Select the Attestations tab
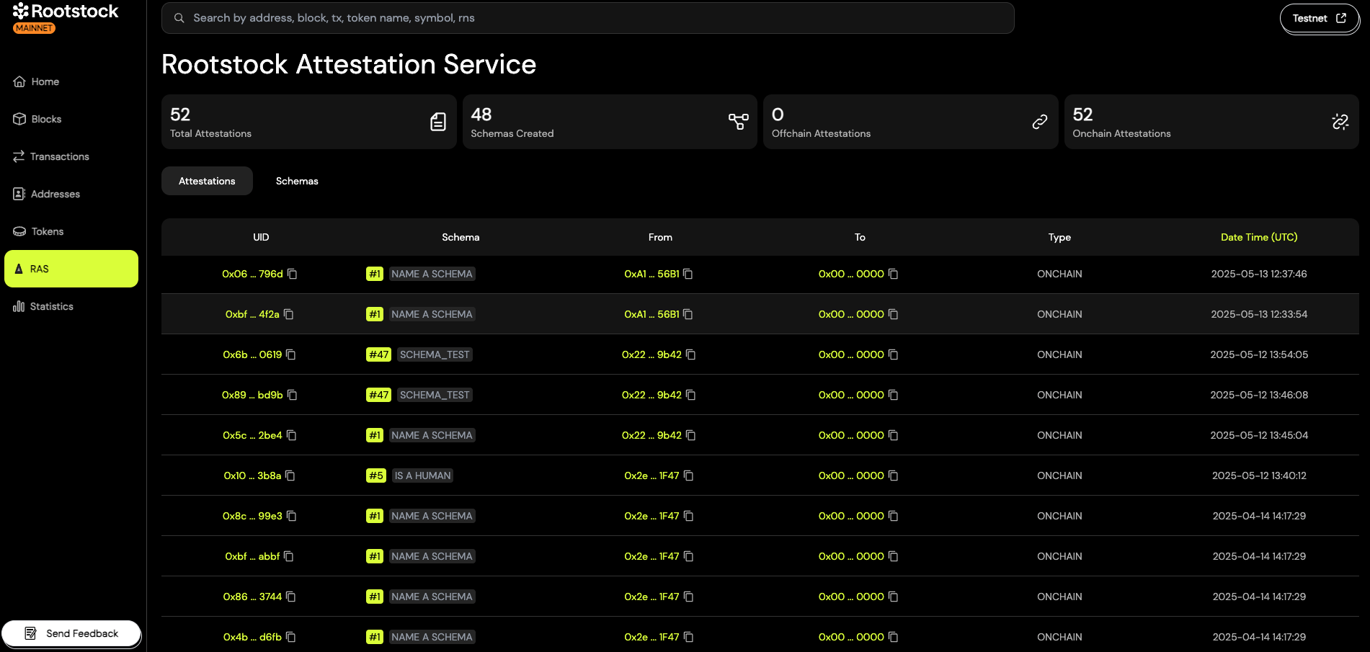Image resolution: width=1370 pixels, height=652 pixels. click(207, 181)
